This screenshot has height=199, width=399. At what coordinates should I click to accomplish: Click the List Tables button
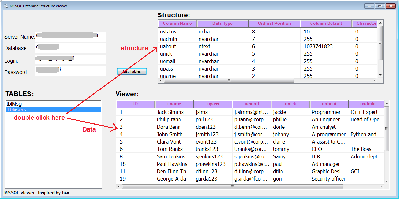click(132, 71)
